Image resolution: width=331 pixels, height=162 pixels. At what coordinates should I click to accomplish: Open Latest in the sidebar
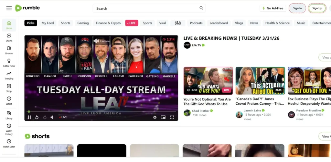pos(9,101)
